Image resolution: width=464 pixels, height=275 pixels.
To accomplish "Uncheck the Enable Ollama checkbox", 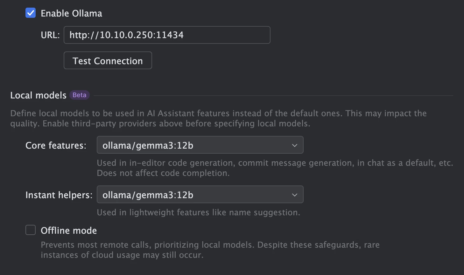I will pos(31,13).
